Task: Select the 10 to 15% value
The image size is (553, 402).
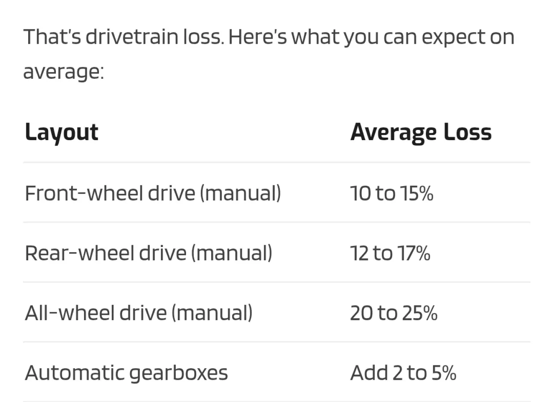Action: [392, 193]
